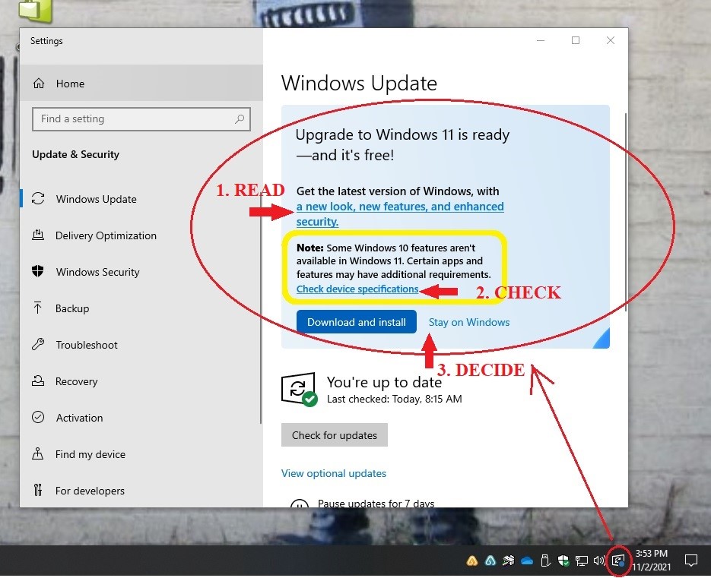The image size is (711, 578).
Task: Click the Windows Update status tray icon
Action: coord(618,562)
